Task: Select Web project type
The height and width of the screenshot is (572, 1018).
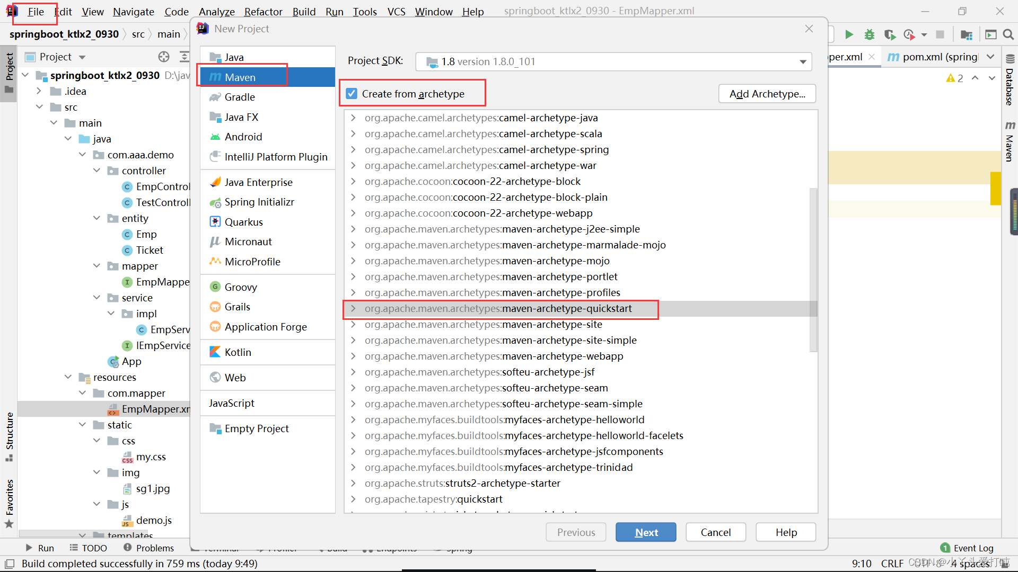Action: (x=268, y=378)
